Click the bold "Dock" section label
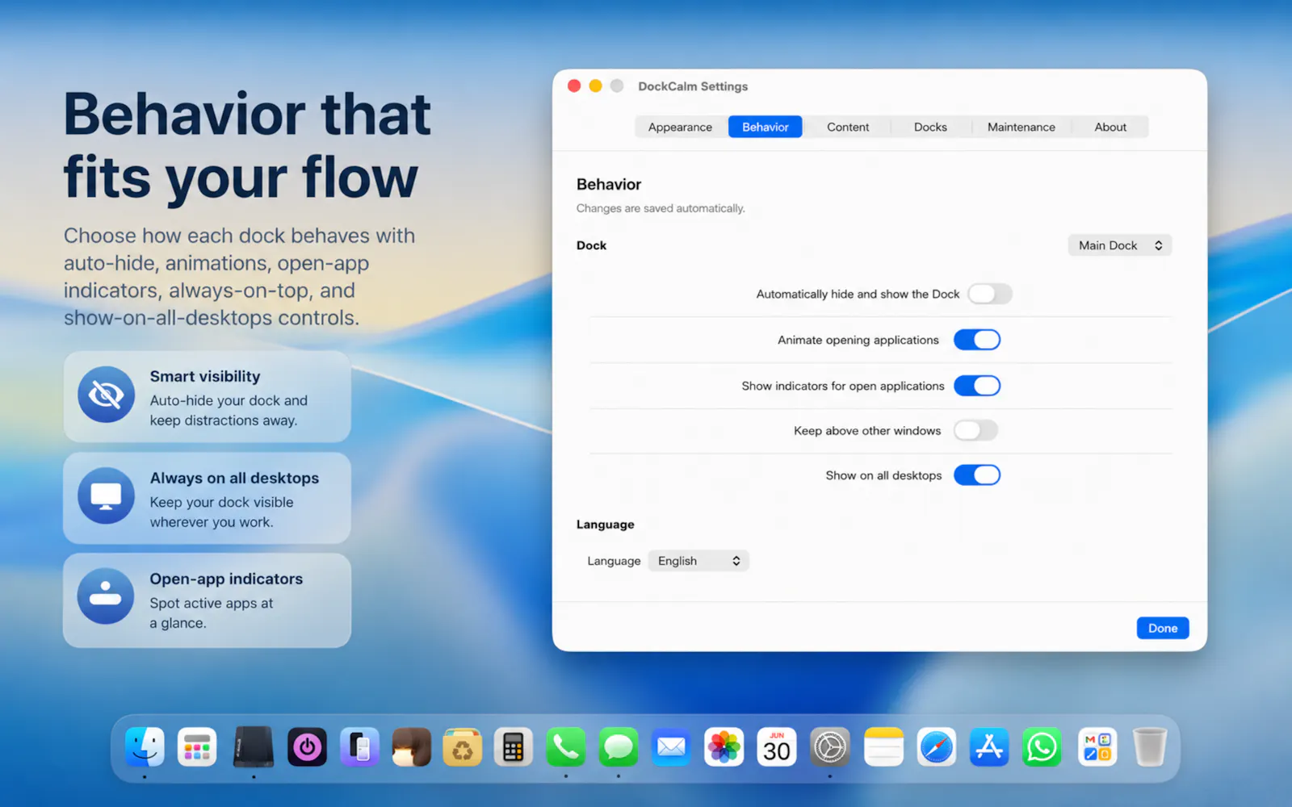1292x807 pixels. (591, 245)
